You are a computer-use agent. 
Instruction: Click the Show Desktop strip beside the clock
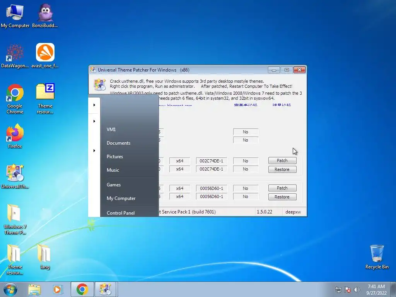coord(393,289)
